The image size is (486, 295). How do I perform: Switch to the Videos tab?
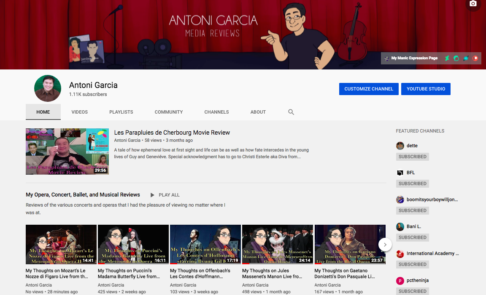coord(79,112)
